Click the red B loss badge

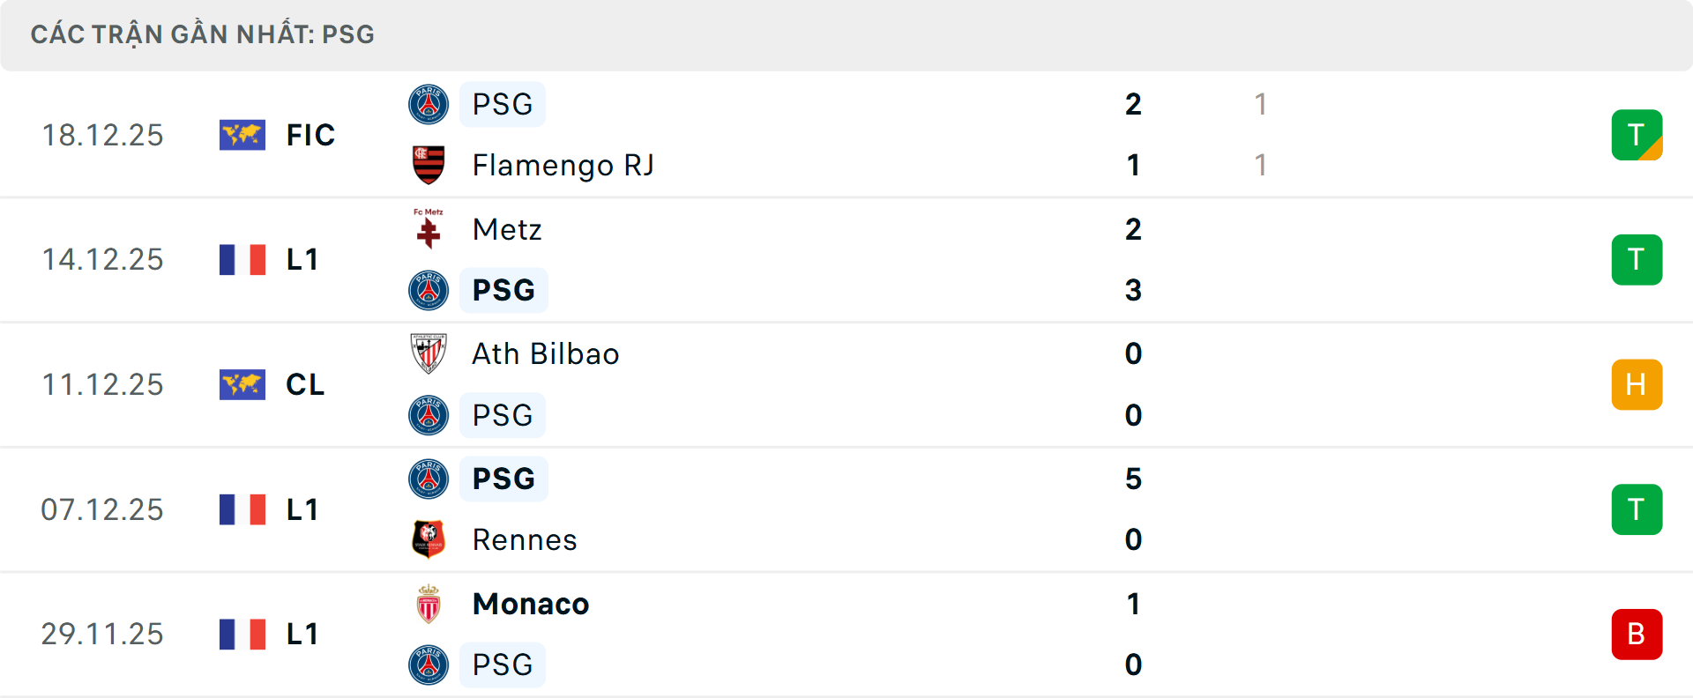1637,635
